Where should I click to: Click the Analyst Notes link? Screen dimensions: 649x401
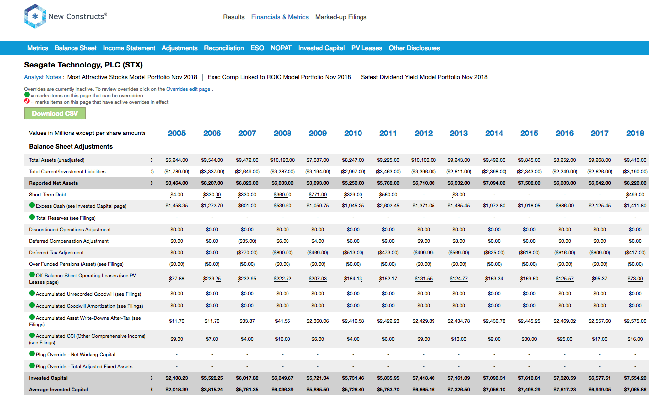(x=43, y=77)
